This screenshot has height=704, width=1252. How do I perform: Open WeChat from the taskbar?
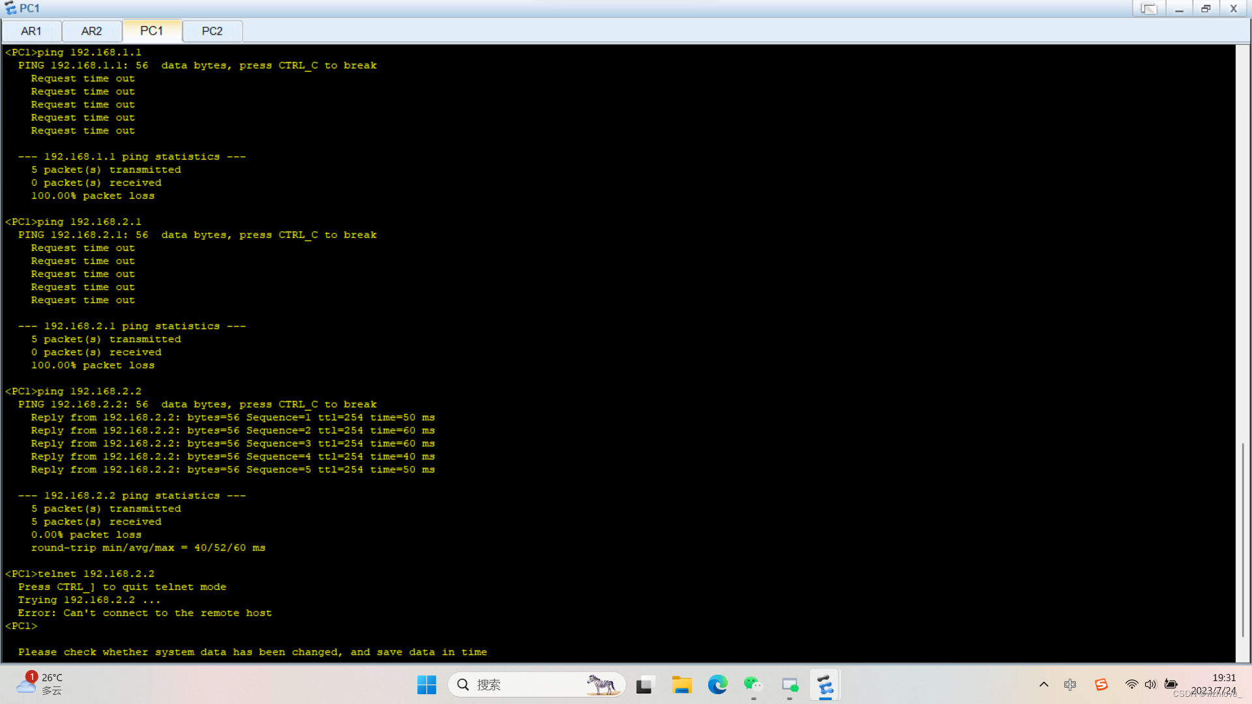point(753,684)
